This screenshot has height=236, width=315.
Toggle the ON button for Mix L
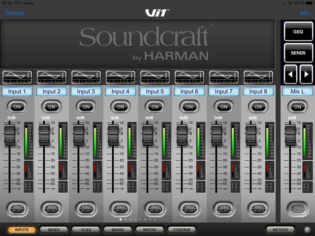(x=297, y=107)
